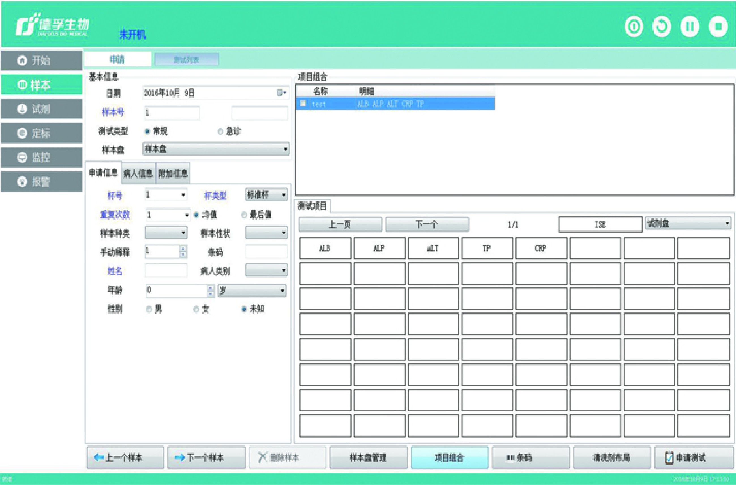This screenshot has height=485, width=736.
Task: Switch to the 病人信息 tab
Action: point(138,173)
